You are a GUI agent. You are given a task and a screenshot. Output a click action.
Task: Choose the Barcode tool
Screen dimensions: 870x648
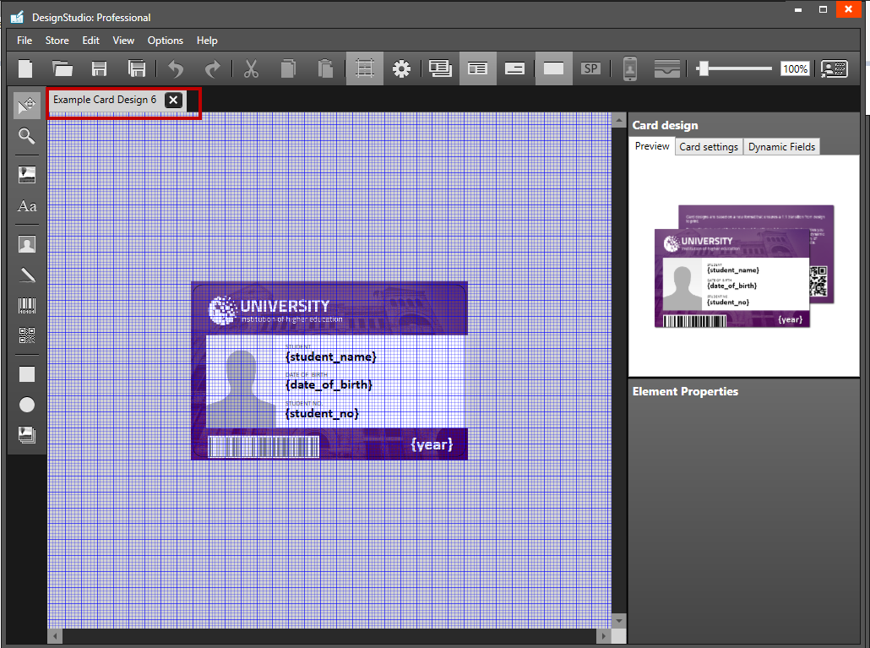click(26, 306)
